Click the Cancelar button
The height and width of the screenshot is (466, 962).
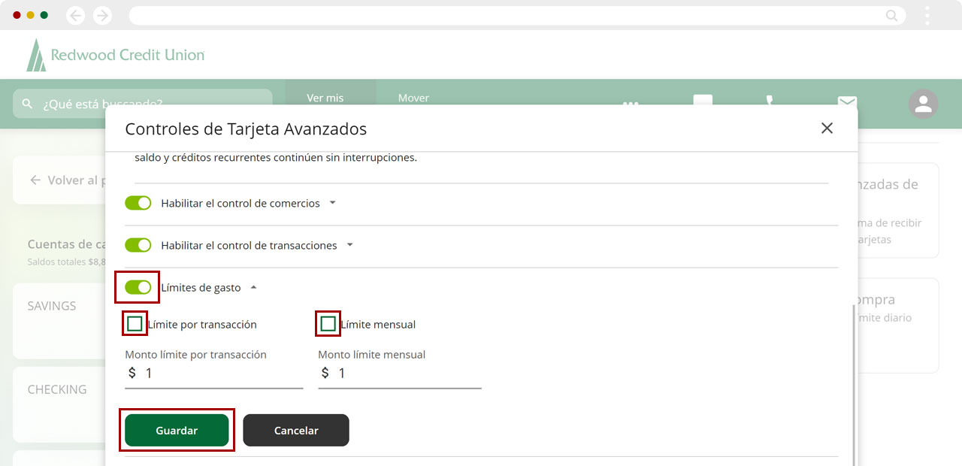(x=296, y=431)
